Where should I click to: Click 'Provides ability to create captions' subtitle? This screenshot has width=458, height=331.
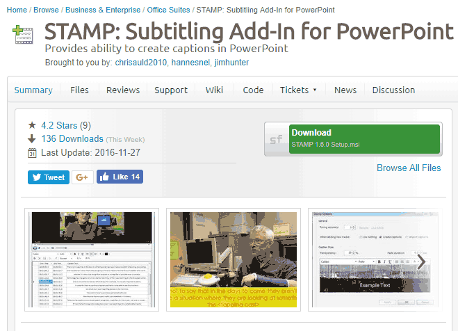pyautogui.click(x=167, y=49)
